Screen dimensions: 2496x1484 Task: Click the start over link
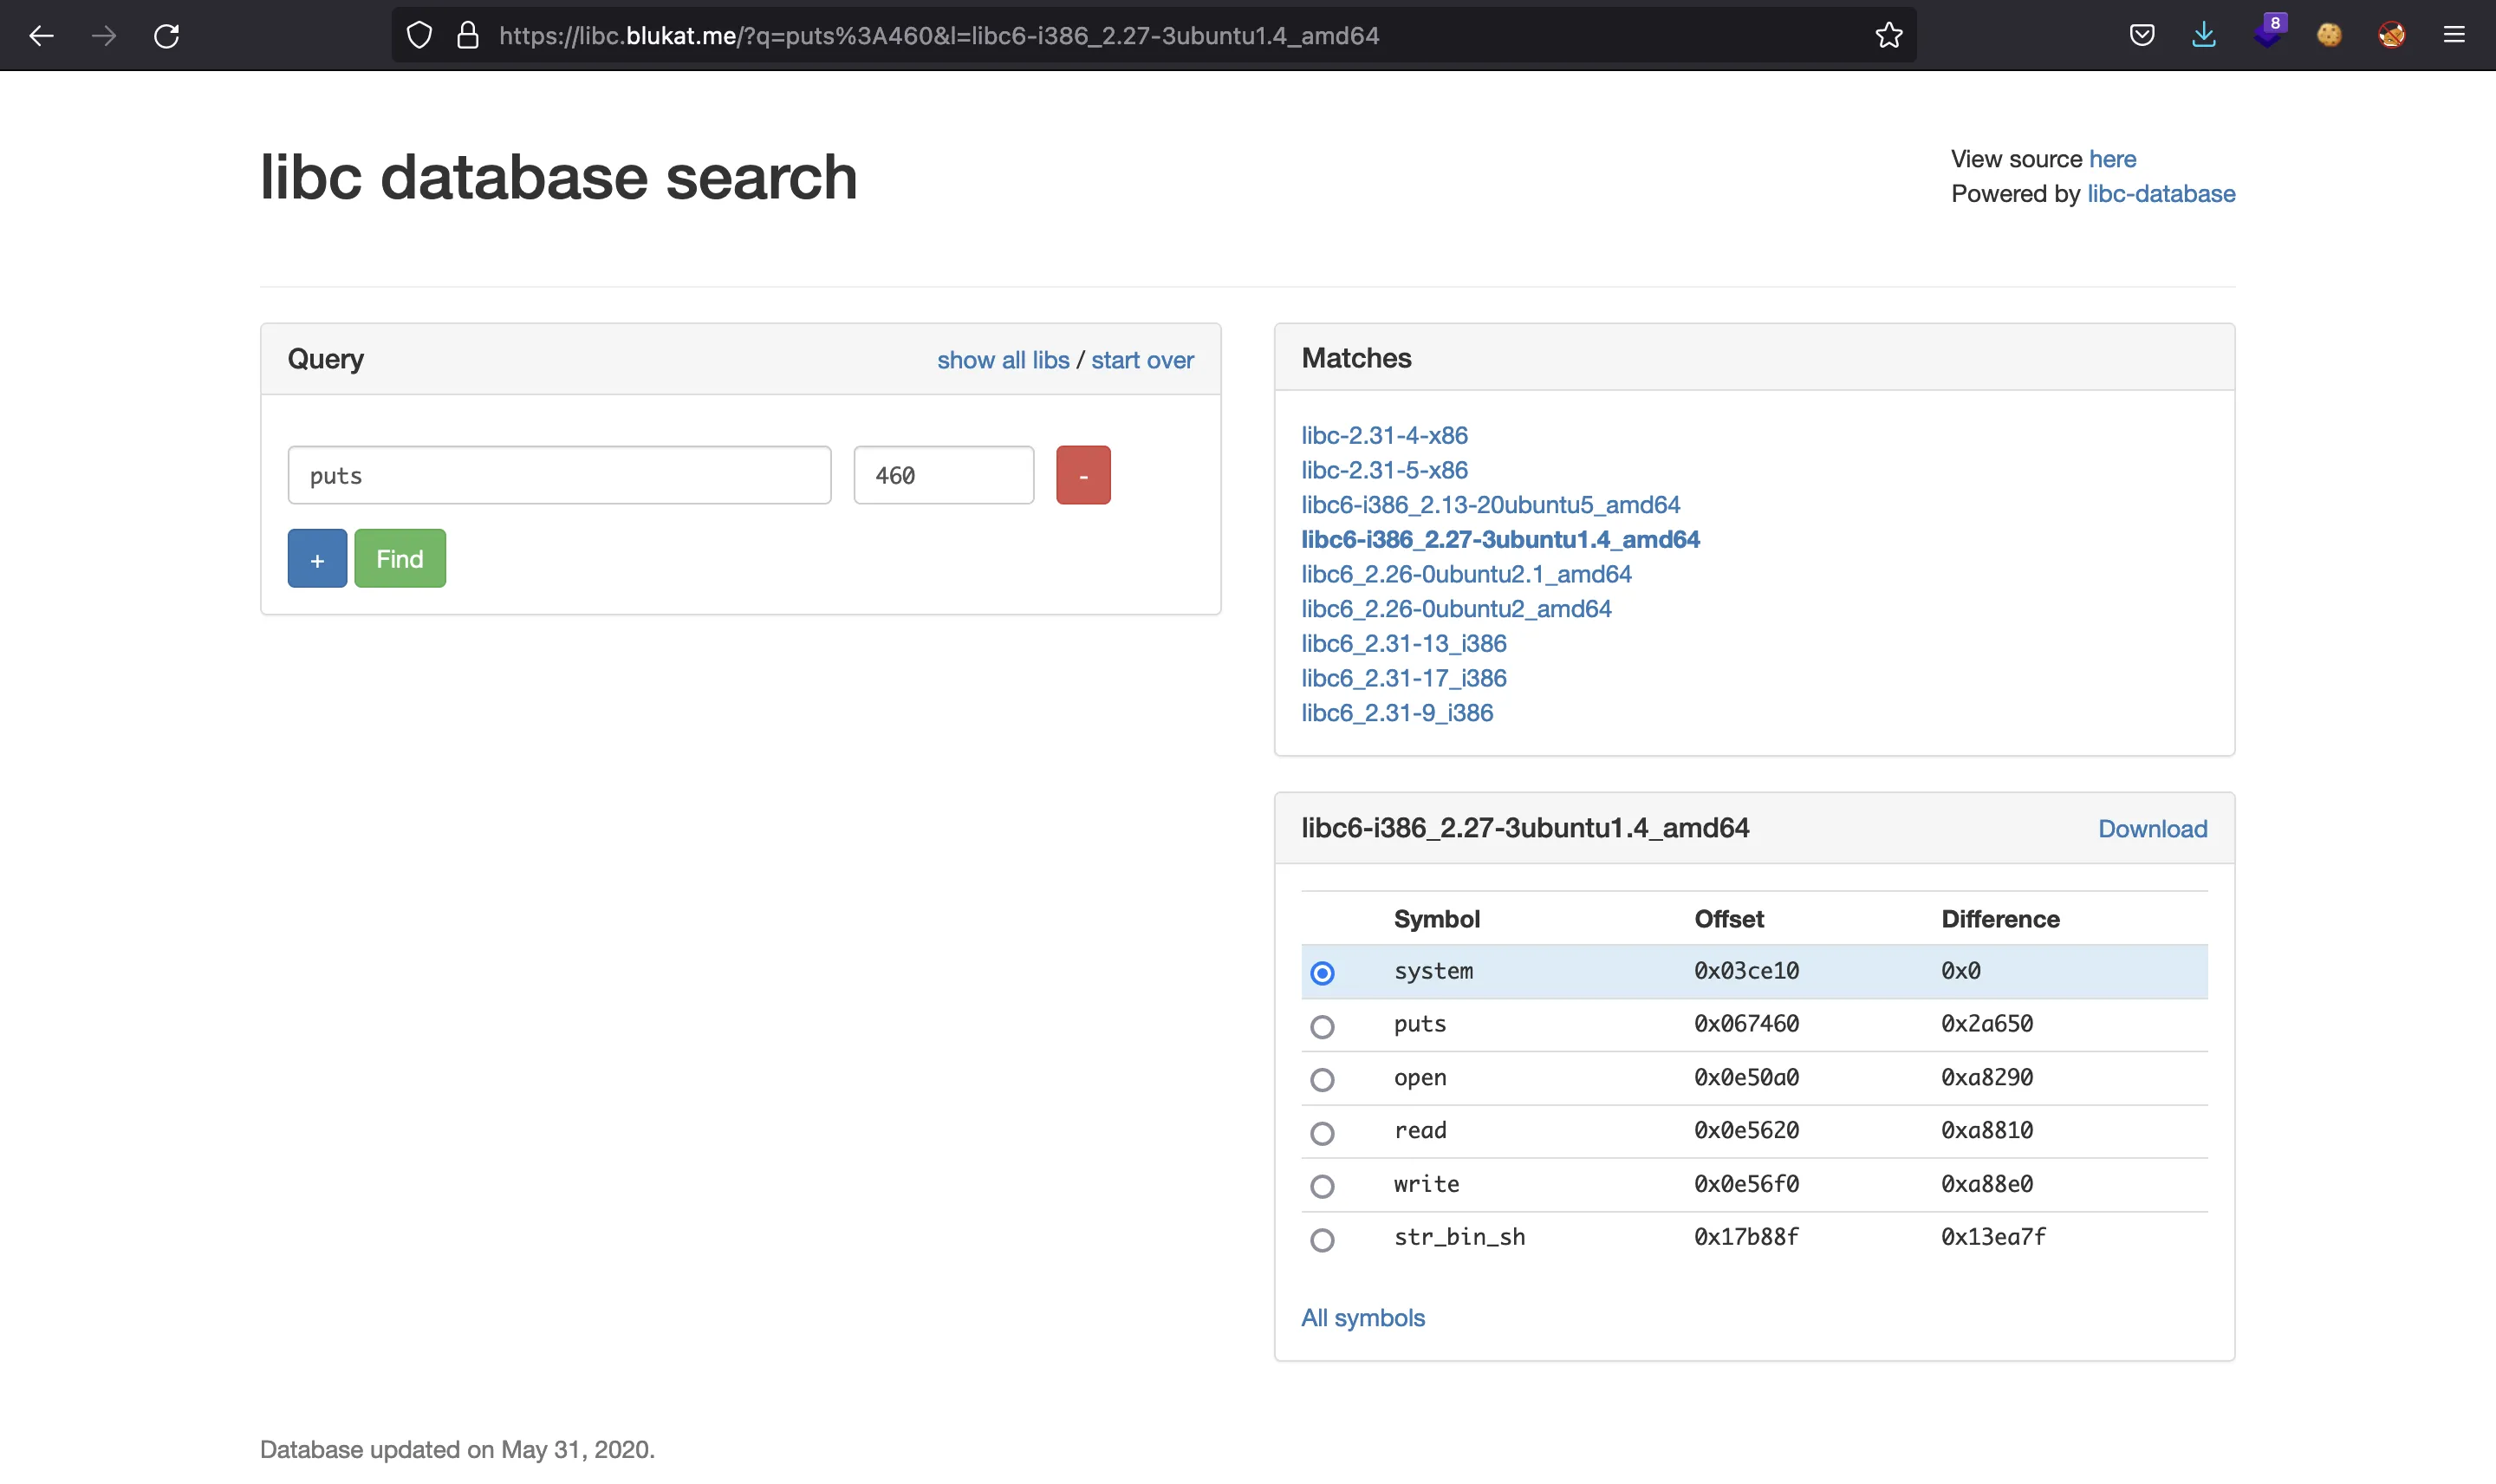[x=1142, y=360]
